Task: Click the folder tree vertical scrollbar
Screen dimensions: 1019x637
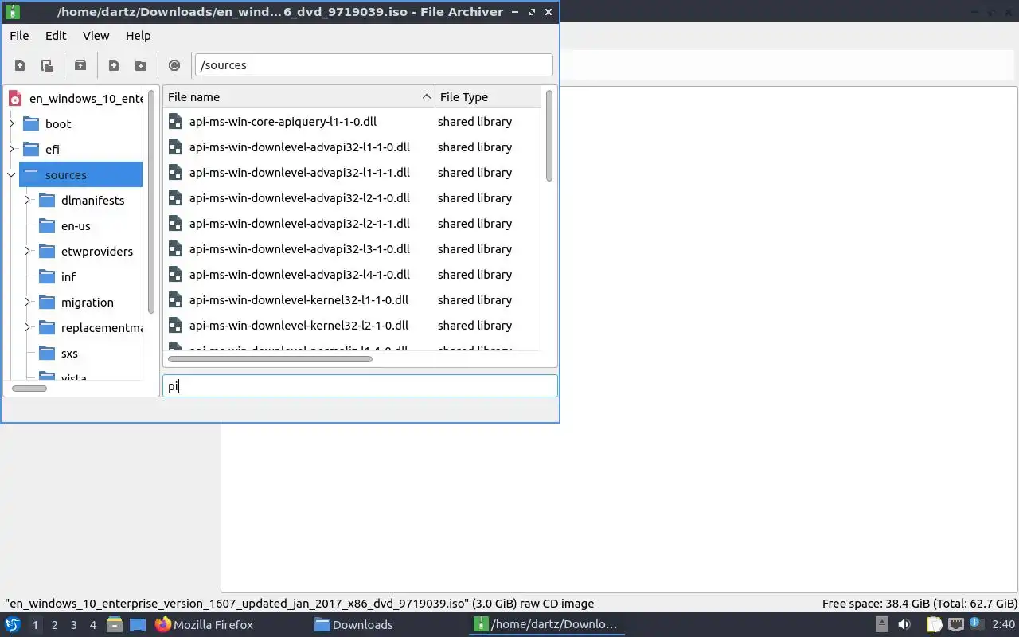Action: pyautogui.click(x=151, y=202)
